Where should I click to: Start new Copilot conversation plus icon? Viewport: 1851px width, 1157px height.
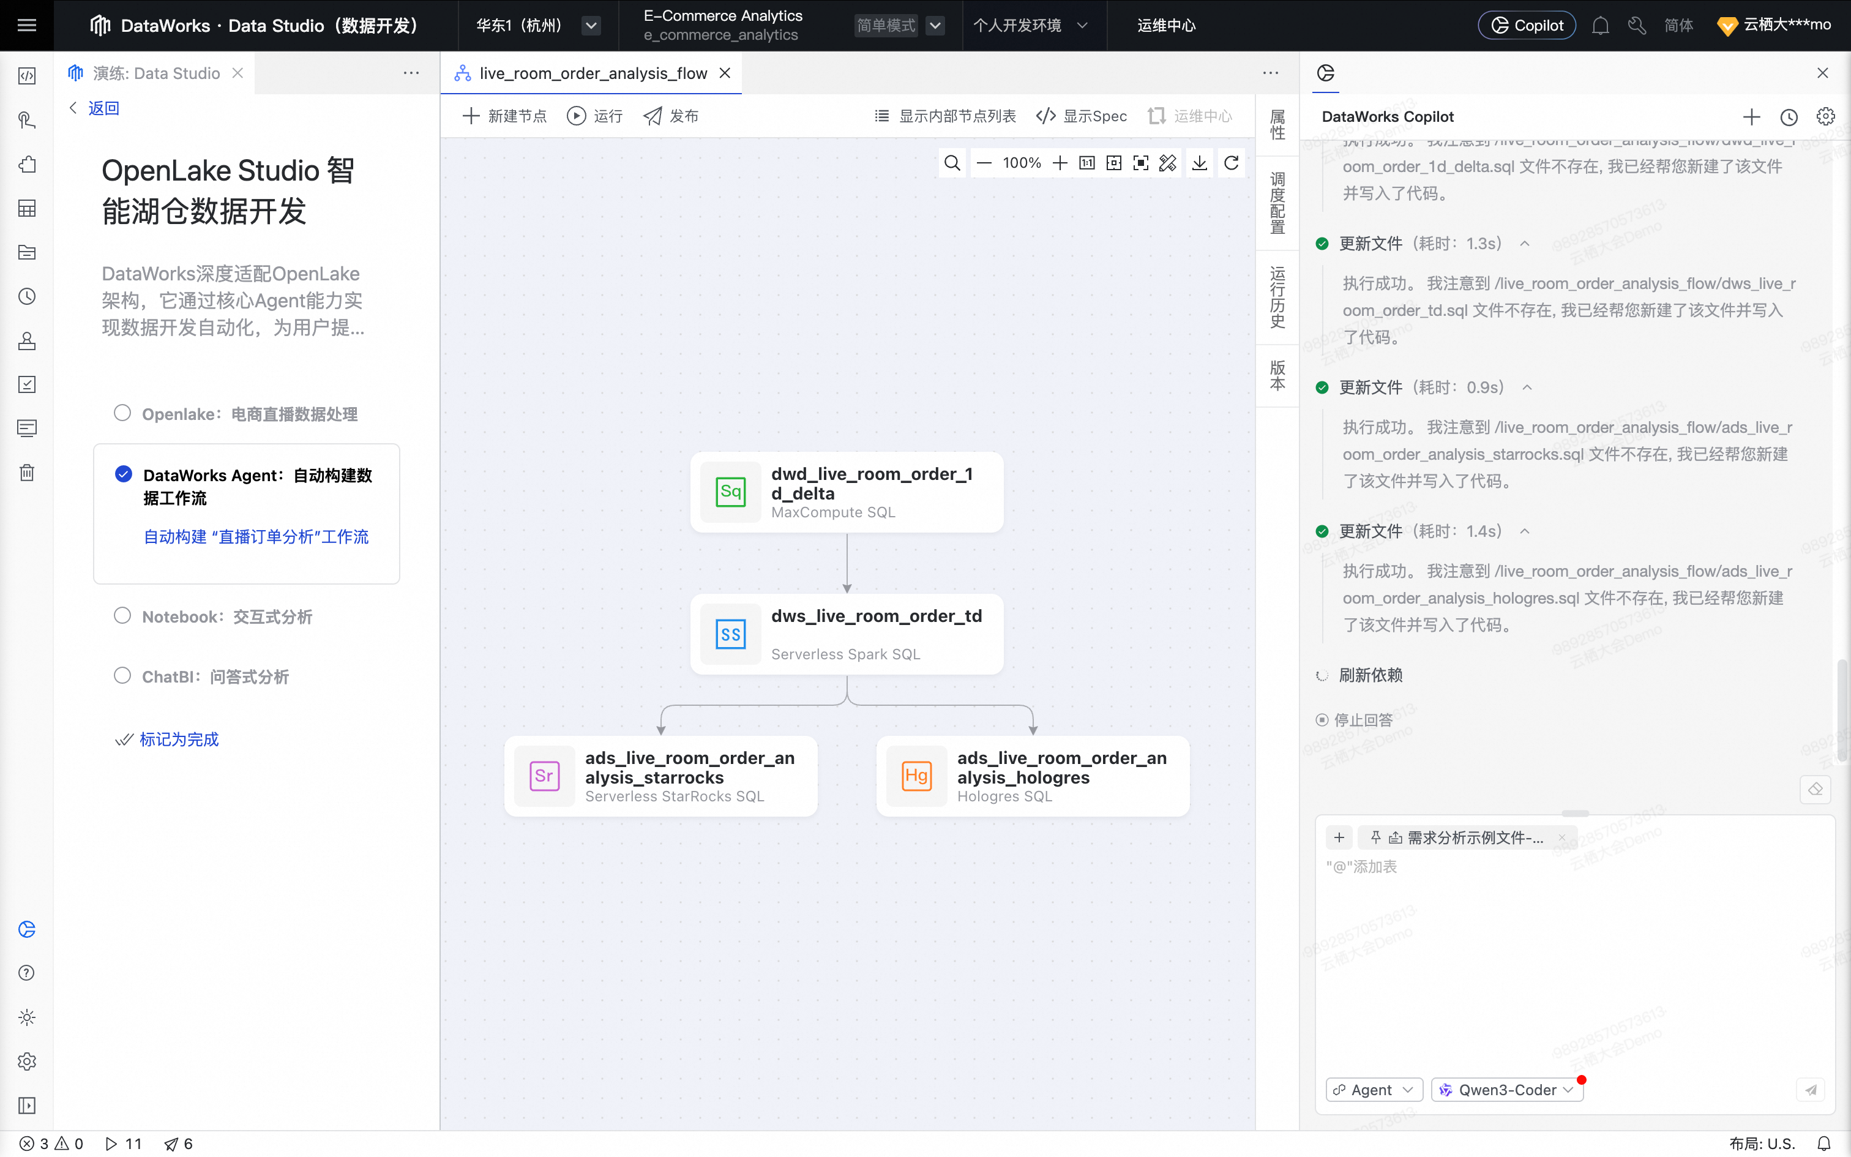pos(1752,117)
